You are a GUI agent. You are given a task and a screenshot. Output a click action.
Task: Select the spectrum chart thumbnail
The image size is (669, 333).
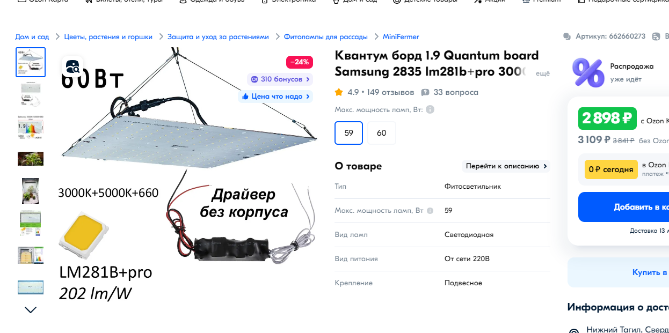pos(31,127)
